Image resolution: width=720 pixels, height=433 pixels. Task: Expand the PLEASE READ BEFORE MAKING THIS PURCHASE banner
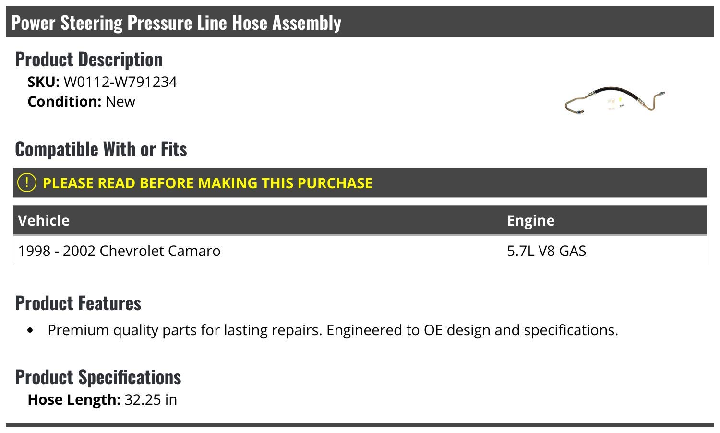pyautogui.click(x=207, y=183)
